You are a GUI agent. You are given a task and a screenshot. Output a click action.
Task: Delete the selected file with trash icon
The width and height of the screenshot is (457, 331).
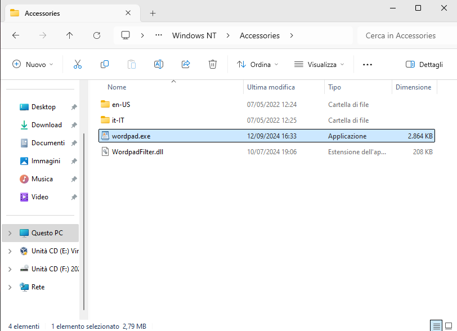tap(213, 64)
